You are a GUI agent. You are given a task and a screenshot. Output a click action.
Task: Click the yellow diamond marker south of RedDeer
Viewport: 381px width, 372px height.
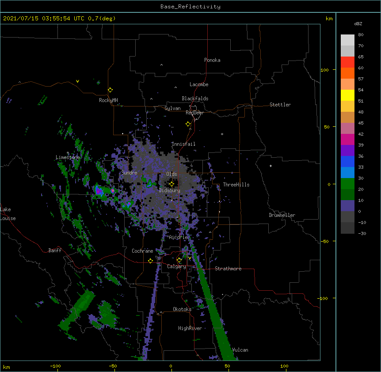pos(188,124)
